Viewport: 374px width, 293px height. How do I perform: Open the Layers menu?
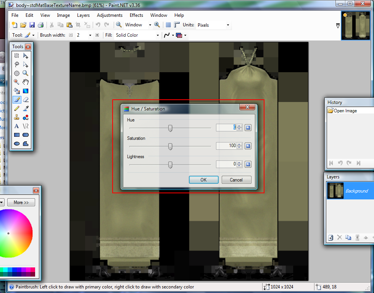[x=83, y=15]
